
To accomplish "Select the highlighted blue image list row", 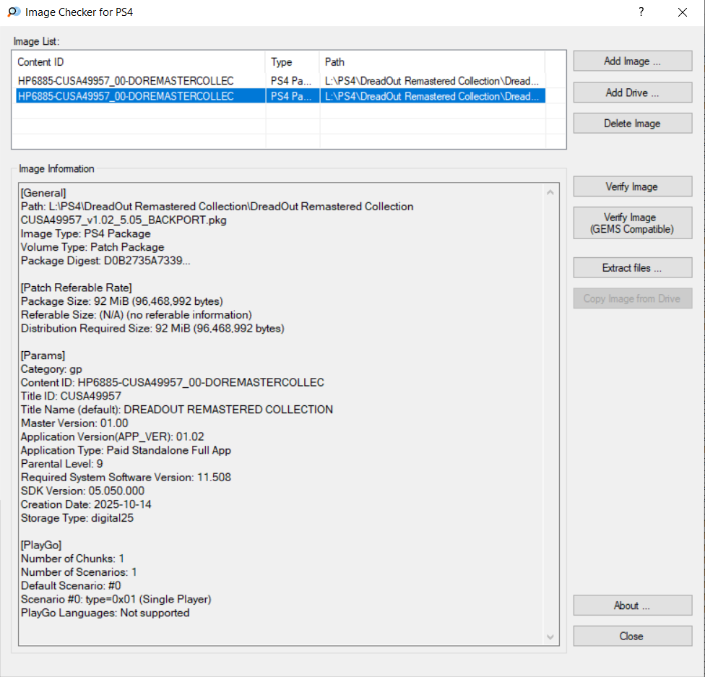I will (126, 96).
